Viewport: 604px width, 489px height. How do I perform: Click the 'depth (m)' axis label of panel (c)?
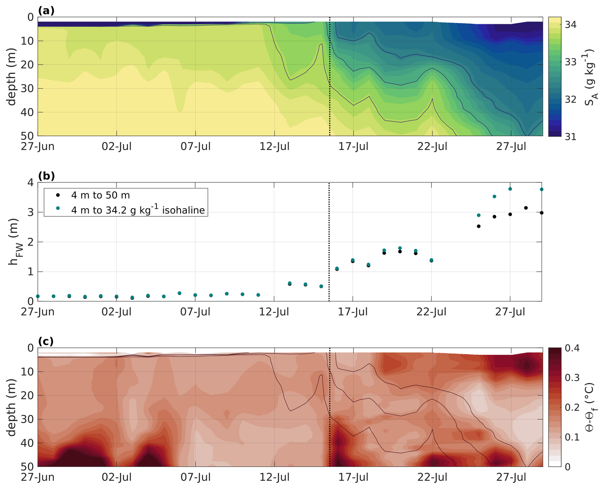click(x=11, y=407)
